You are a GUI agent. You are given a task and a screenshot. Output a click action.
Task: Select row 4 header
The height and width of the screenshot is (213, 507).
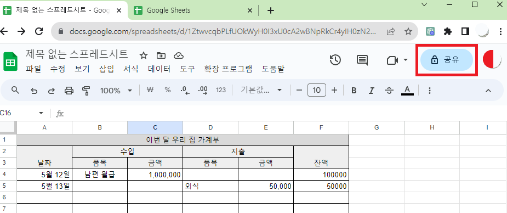pyautogui.click(x=8, y=175)
